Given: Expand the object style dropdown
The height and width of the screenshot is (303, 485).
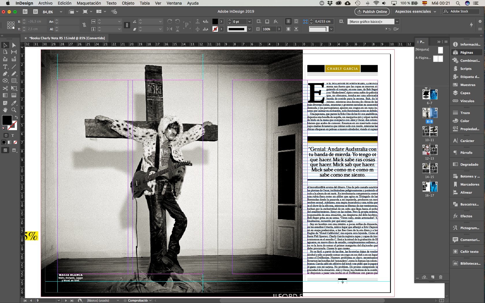Looking at the screenshot, I should [397, 21].
